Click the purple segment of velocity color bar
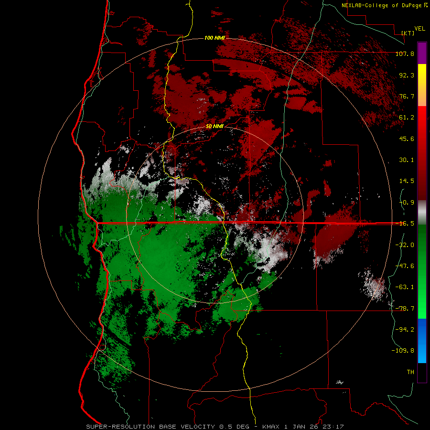 (422, 53)
